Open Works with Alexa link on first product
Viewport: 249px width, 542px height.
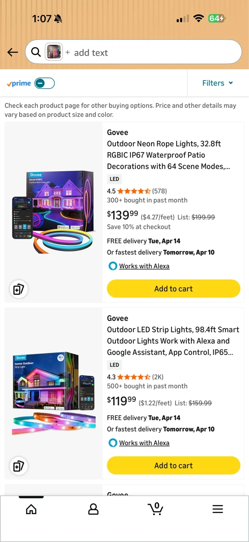(x=144, y=266)
